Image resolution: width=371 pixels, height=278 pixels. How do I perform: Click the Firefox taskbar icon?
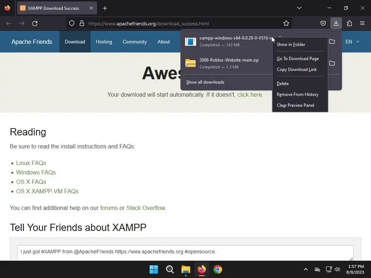click(x=201, y=269)
